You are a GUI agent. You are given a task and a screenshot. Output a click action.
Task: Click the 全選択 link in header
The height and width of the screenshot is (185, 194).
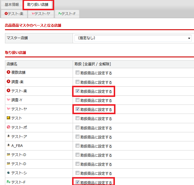pos(90,64)
